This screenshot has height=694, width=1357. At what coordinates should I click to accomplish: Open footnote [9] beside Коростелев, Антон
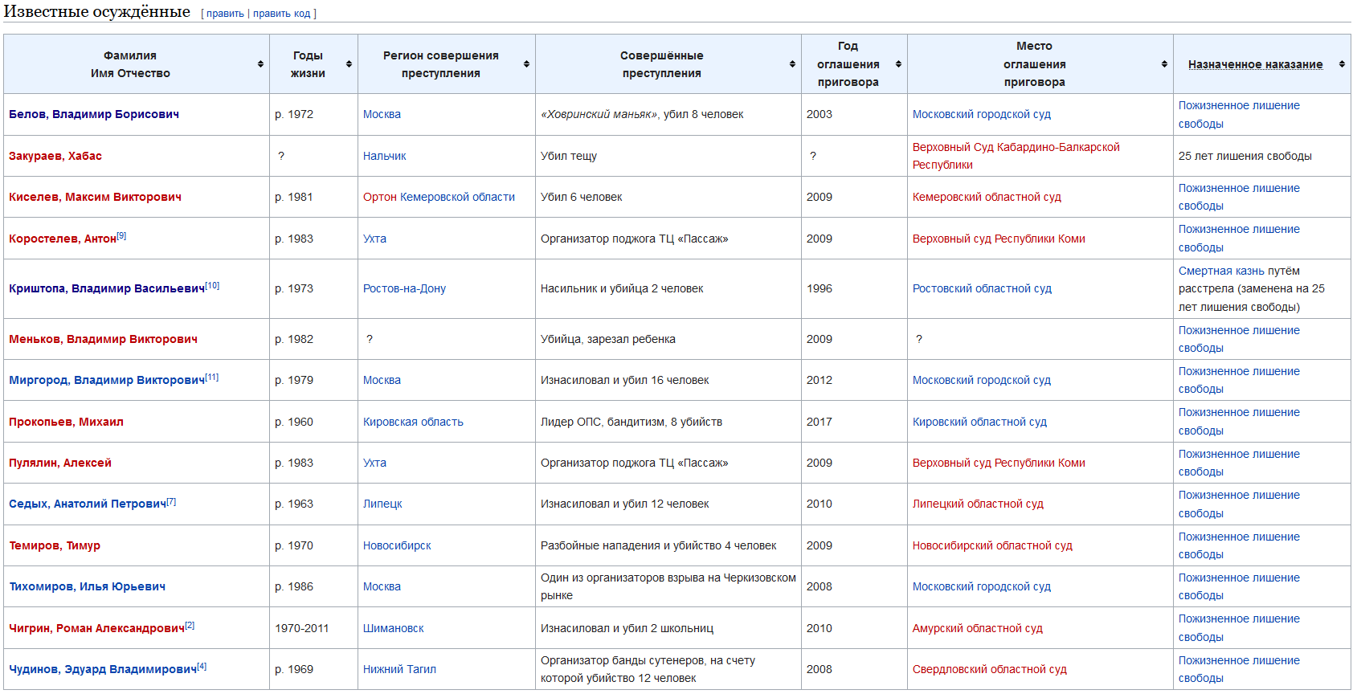[121, 236]
